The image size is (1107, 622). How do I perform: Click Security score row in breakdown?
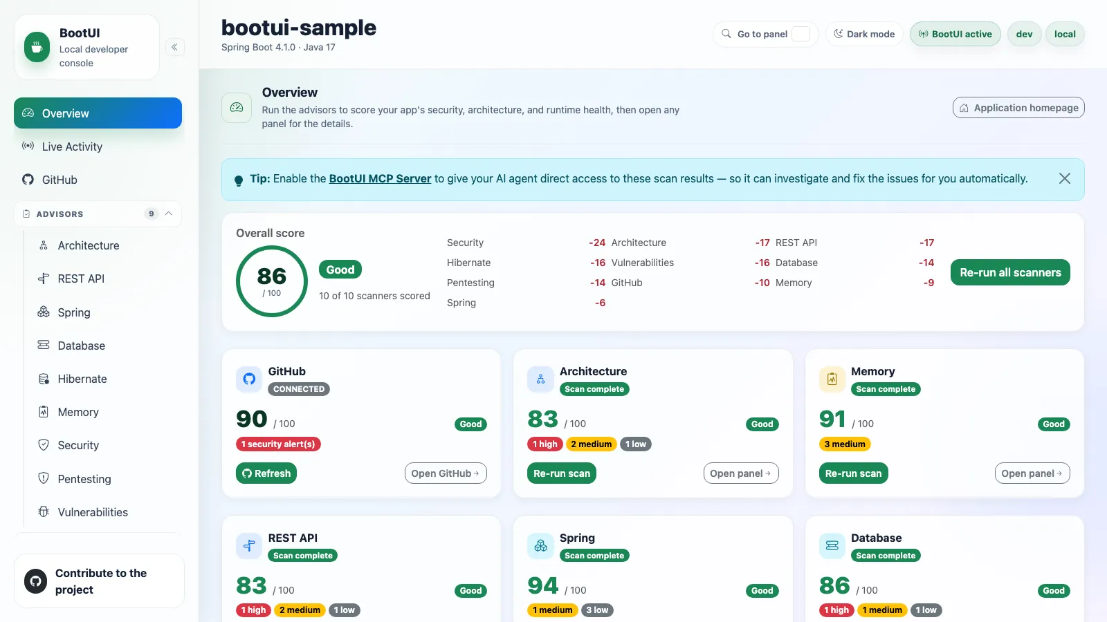[526, 243]
